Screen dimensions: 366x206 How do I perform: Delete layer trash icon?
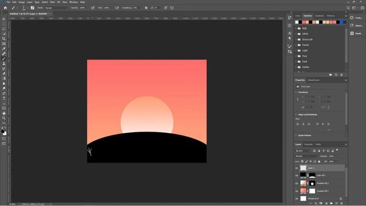pos(341,204)
